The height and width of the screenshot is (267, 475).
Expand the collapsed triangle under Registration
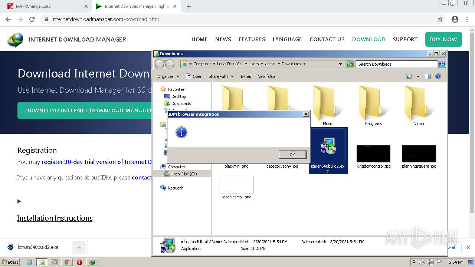tap(19, 201)
